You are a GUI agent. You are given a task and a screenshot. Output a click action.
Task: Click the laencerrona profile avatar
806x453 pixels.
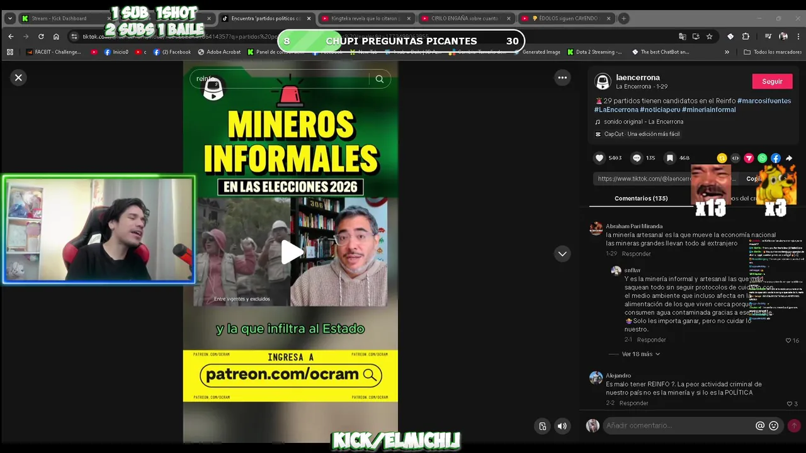point(603,81)
